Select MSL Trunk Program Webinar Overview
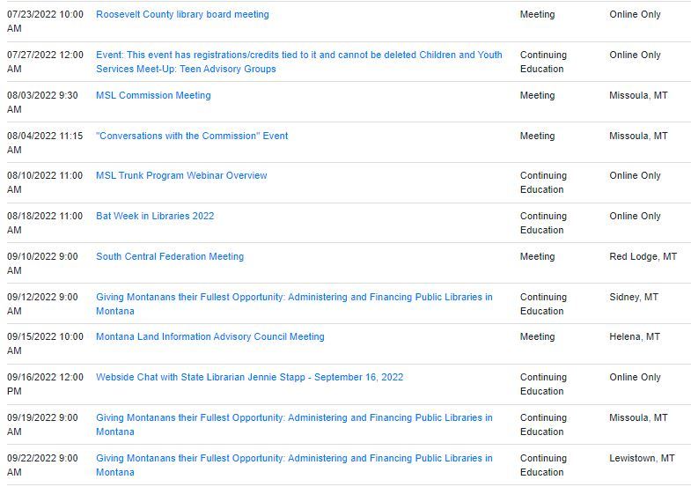Viewport: 691px width, 487px height. point(181,176)
